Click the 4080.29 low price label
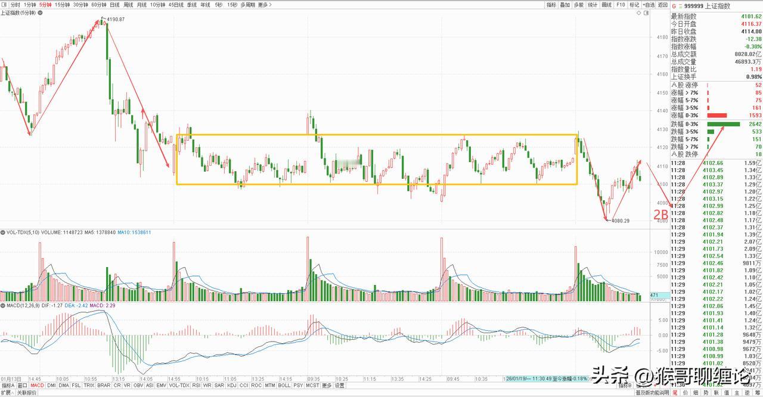The image size is (763, 397). point(620,221)
